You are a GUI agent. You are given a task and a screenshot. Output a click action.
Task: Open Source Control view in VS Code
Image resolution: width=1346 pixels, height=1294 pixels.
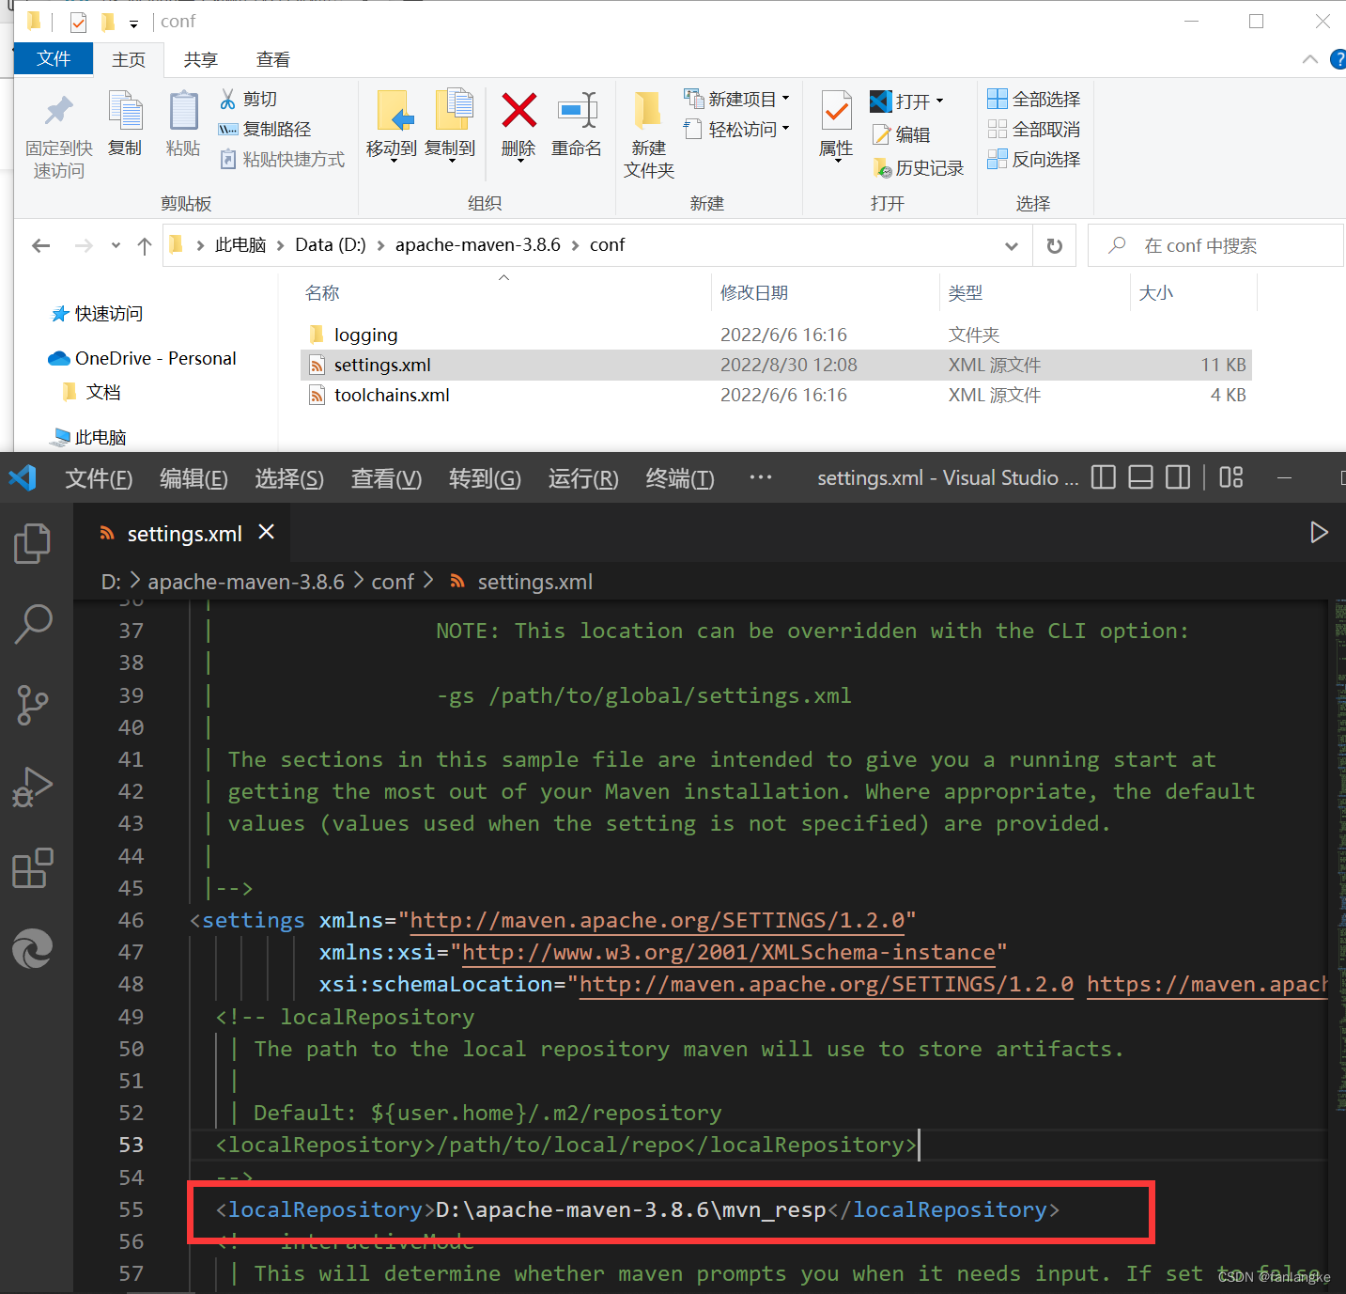33,705
